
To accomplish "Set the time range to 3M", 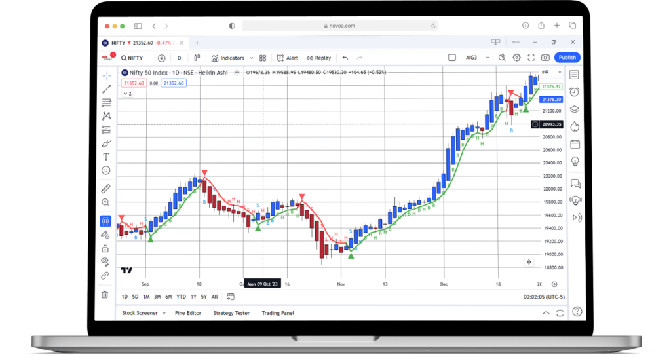I will point(157,297).
